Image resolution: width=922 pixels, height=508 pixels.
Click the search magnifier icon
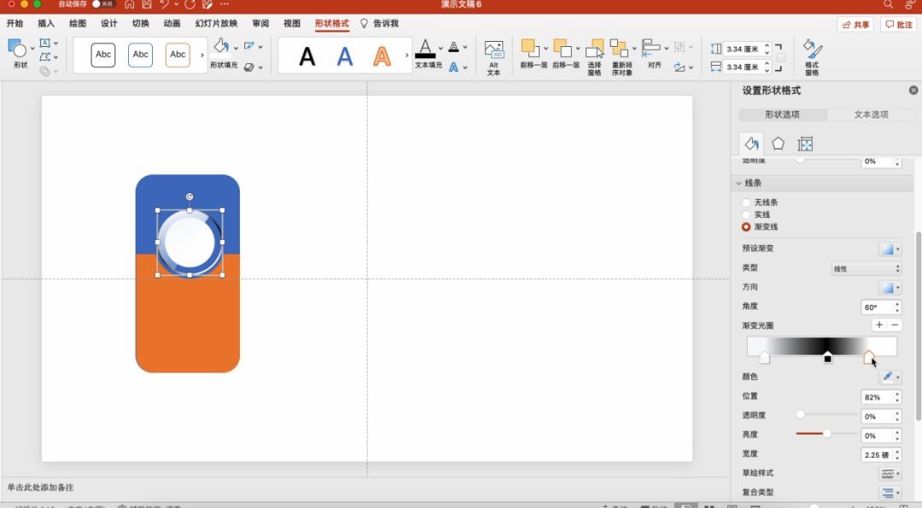pyautogui.click(x=888, y=4)
